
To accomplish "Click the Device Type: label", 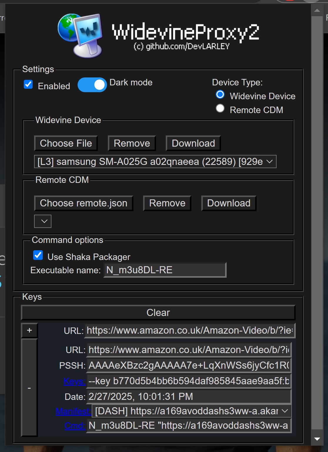I will point(237,82).
